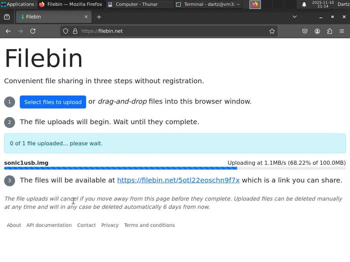Go back with the browser back arrow

click(x=8, y=31)
